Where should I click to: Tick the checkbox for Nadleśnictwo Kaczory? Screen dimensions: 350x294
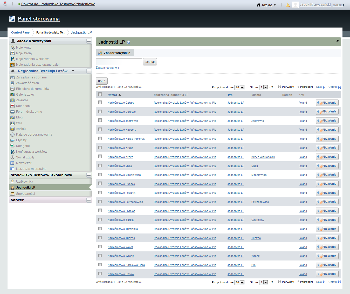coord(100,129)
